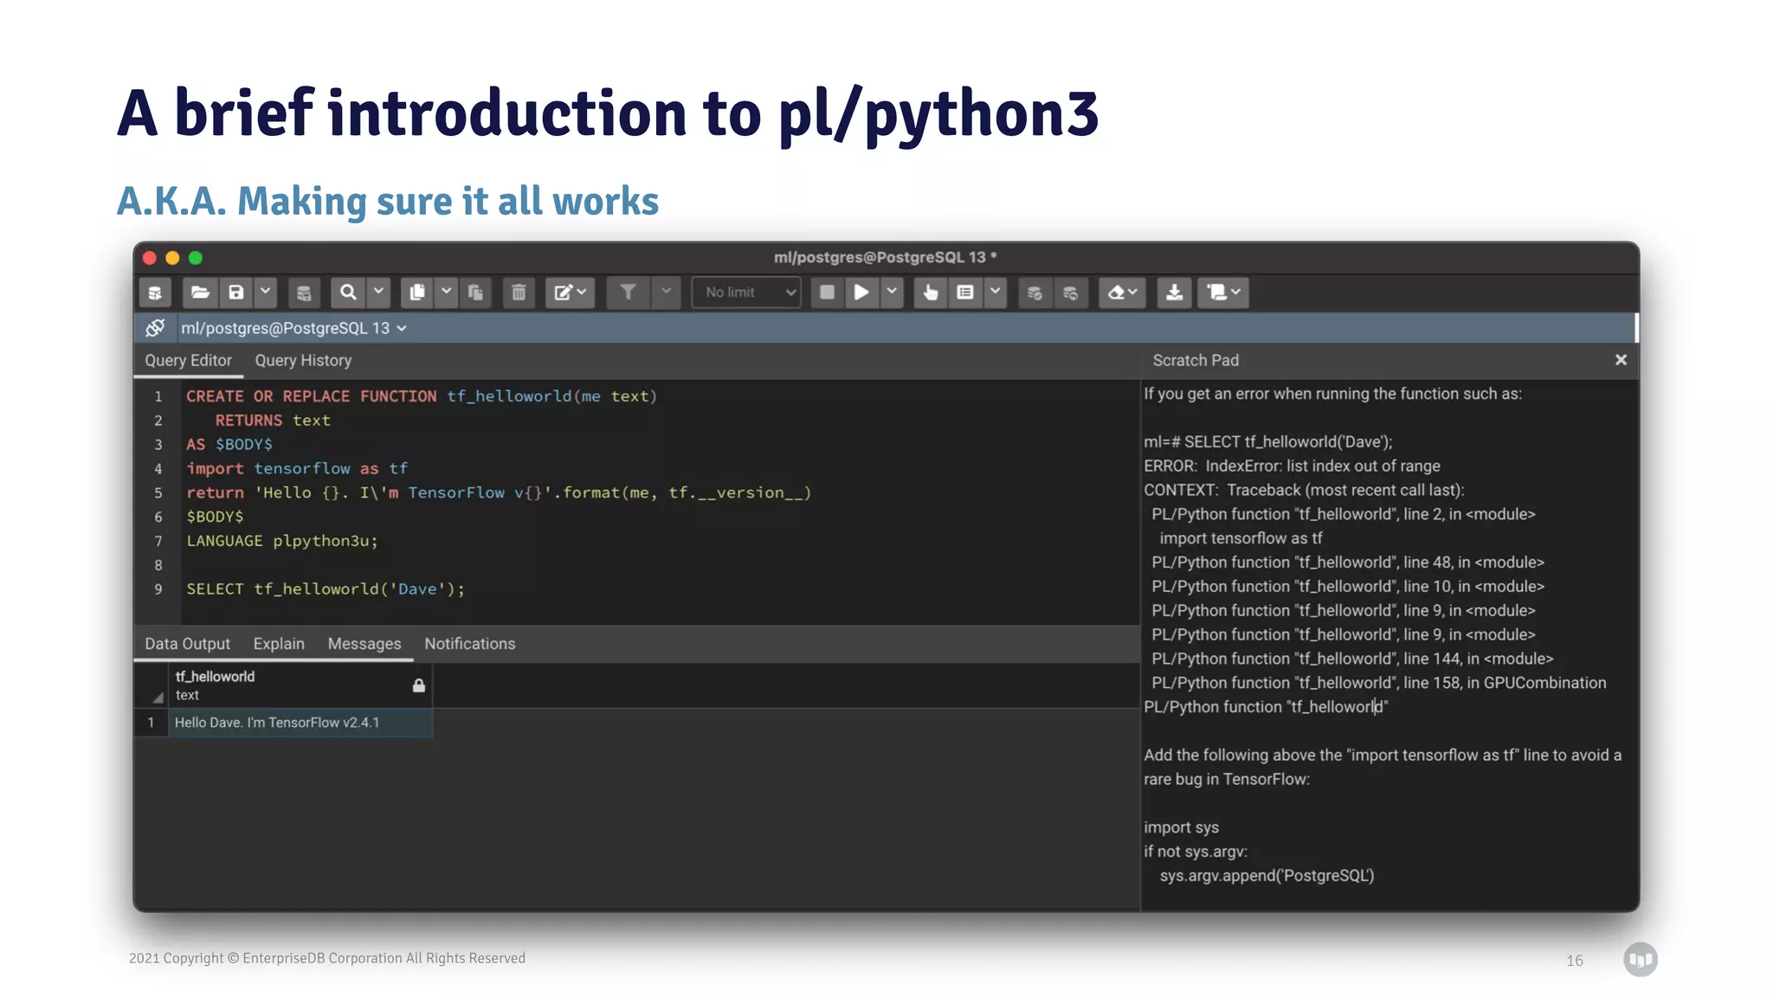The image size is (1773, 997).
Task: Open the Data Output tab
Action: tap(187, 644)
